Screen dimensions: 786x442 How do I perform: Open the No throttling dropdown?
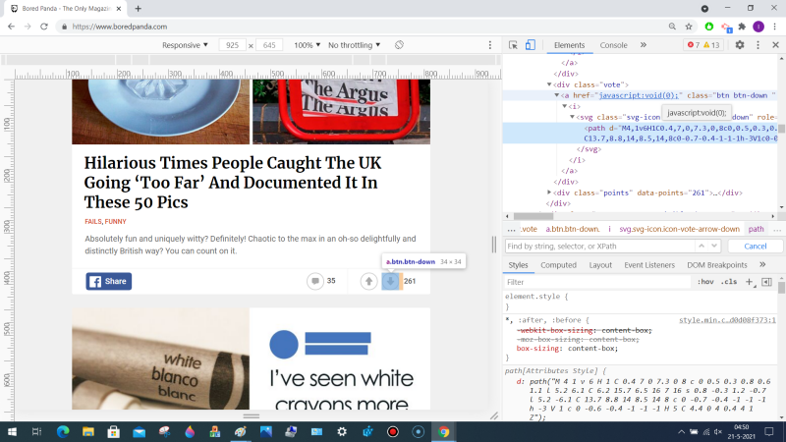[354, 45]
